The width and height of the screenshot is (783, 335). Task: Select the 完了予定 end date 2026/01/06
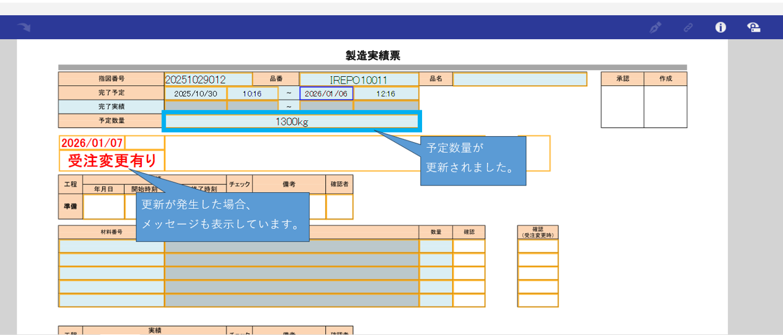pos(326,93)
